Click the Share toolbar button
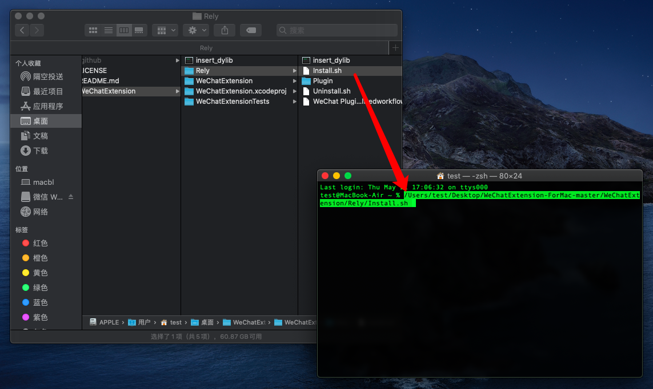The height and width of the screenshot is (389, 653). click(225, 30)
